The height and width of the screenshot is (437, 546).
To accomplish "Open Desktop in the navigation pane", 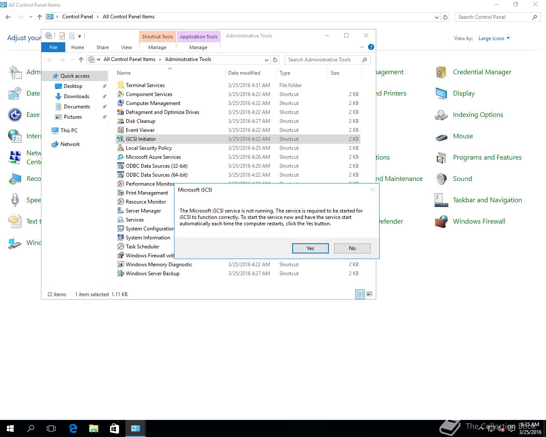I will tap(73, 86).
